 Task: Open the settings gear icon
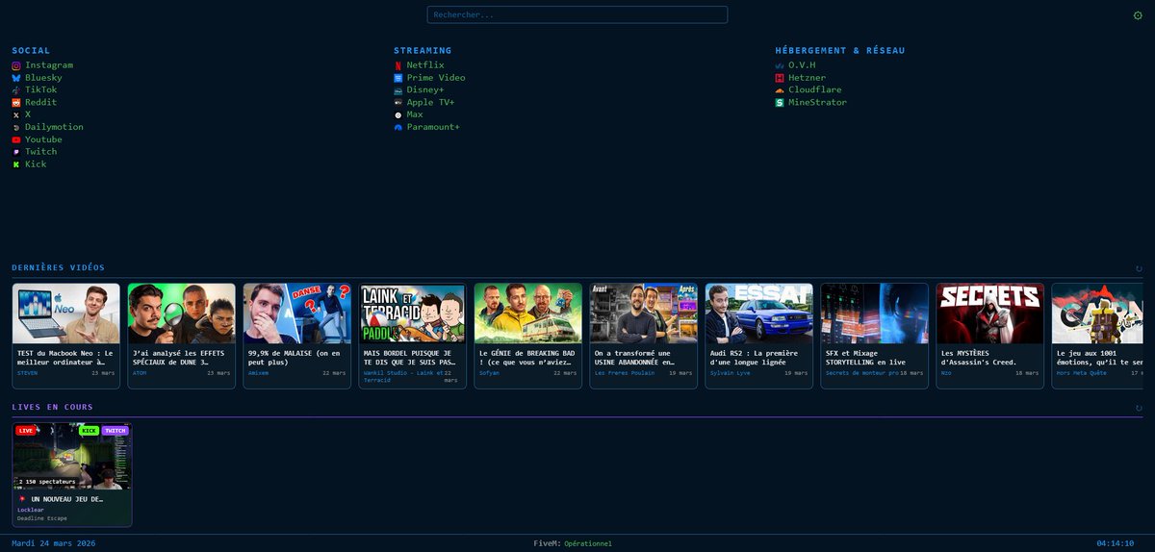1138,15
